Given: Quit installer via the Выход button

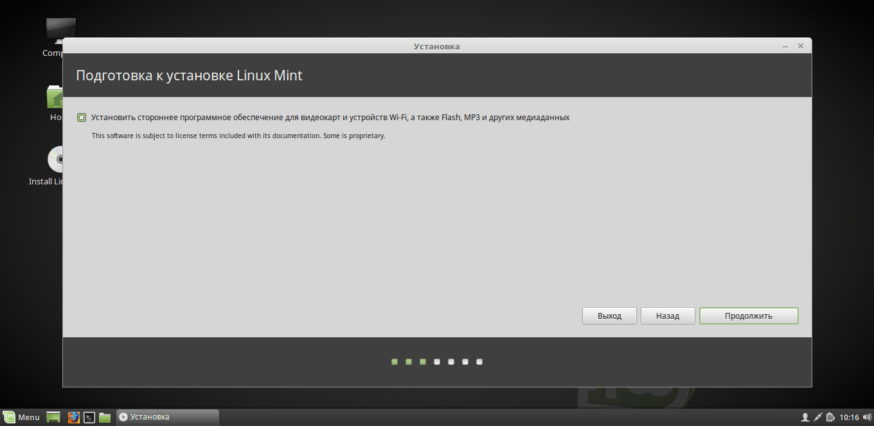Looking at the screenshot, I should point(609,315).
